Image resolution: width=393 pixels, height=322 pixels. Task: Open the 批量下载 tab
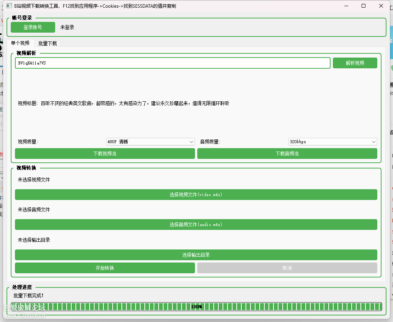[47, 43]
